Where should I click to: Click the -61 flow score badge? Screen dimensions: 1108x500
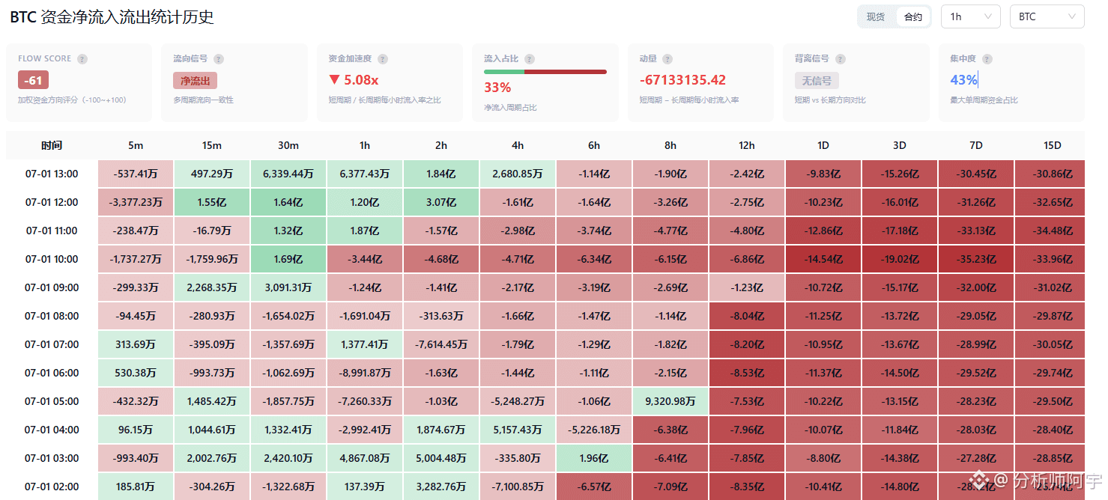(x=34, y=80)
